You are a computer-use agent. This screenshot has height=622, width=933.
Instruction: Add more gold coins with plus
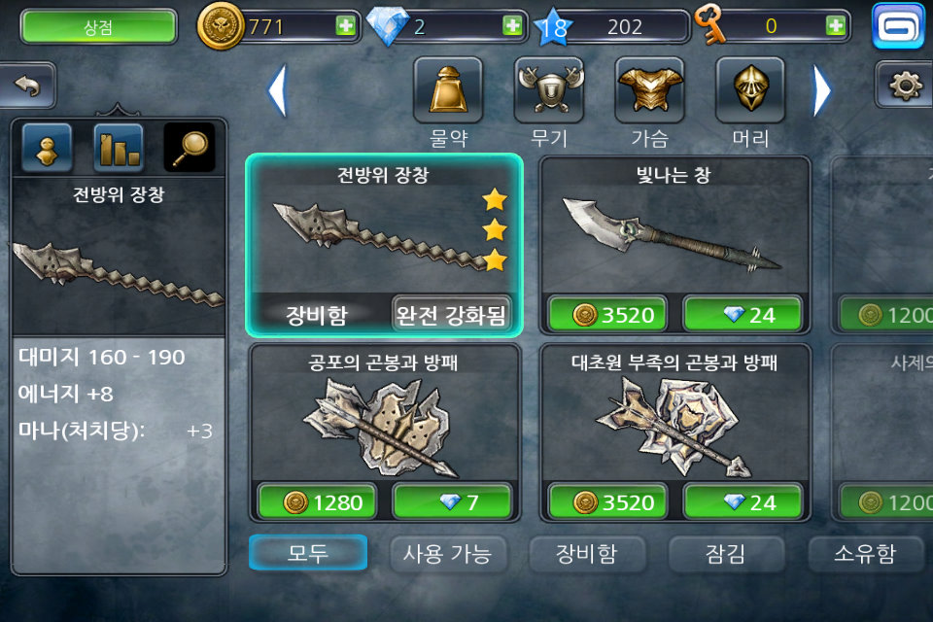point(345,25)
